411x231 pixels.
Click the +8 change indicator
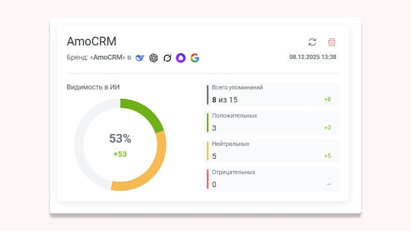(327, 100)
